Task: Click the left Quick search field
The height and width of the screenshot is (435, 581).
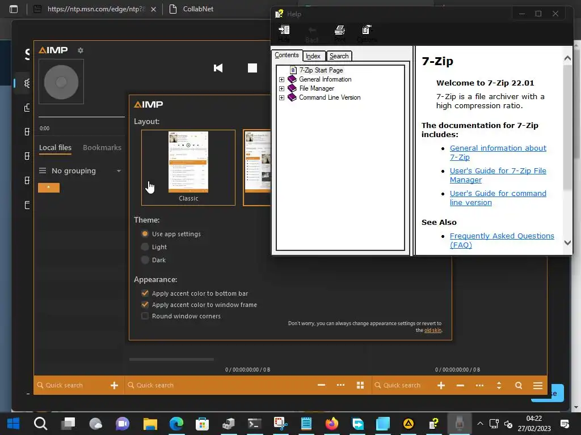Action: coord(70,385)
